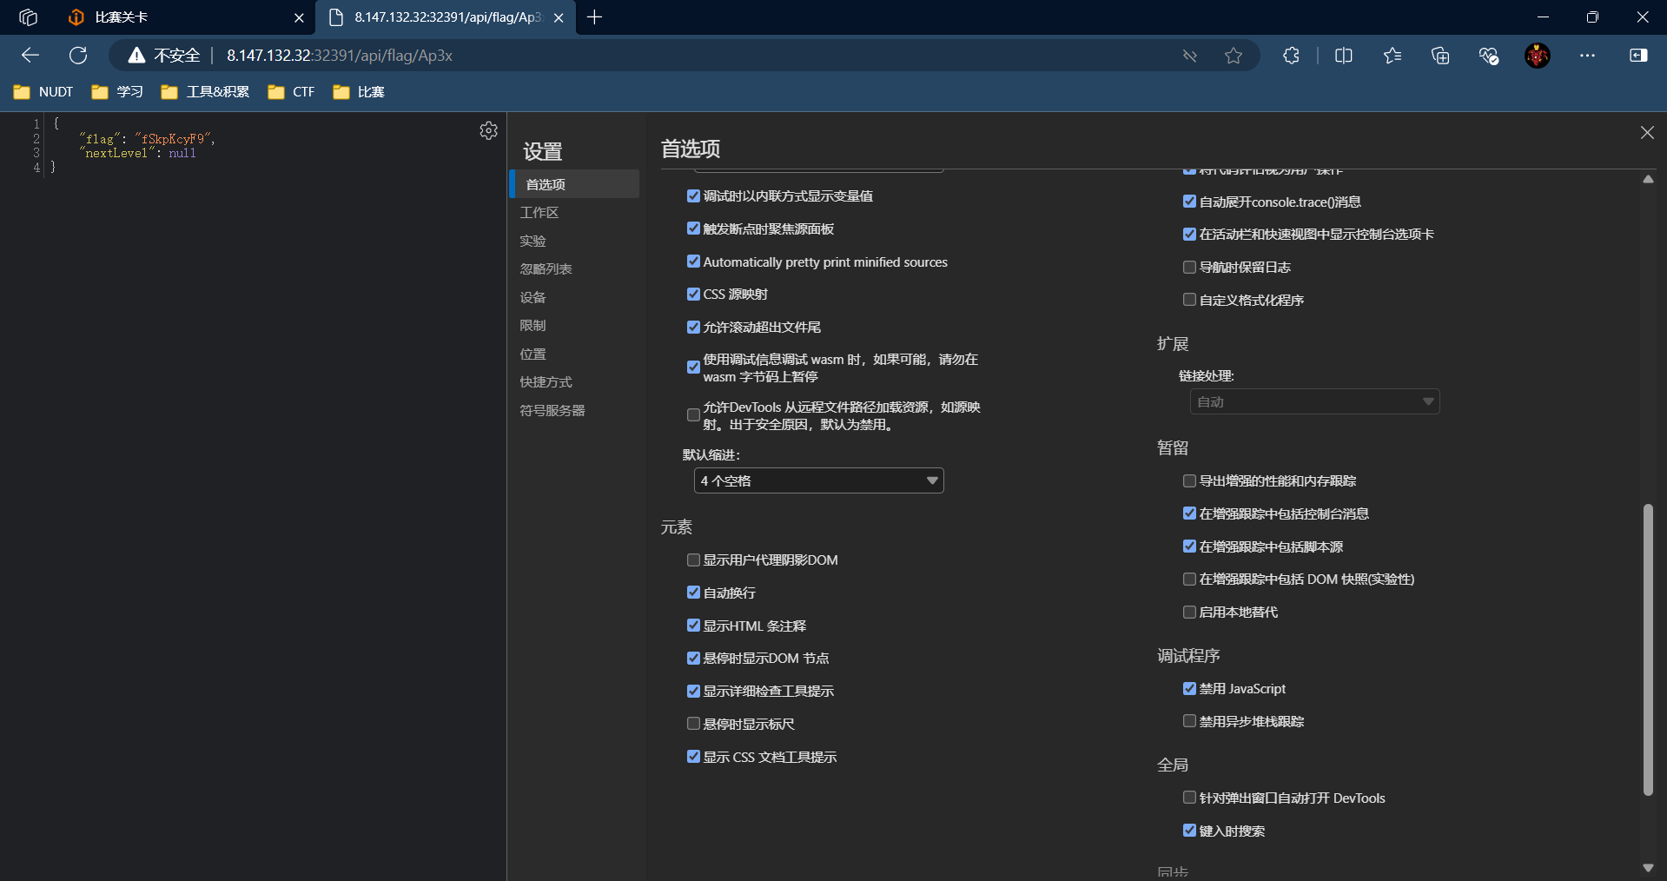Reload the current page
The image size is (1667, 881).
coord(78,56)
